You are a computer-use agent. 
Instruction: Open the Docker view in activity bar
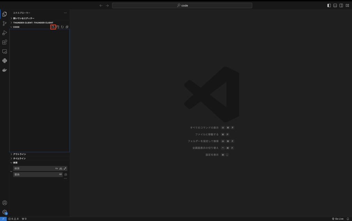click(4, 70)
